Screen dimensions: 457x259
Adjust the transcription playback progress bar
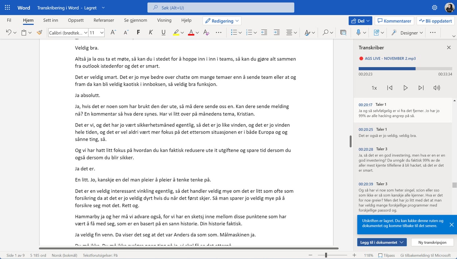tap(405, 68)
